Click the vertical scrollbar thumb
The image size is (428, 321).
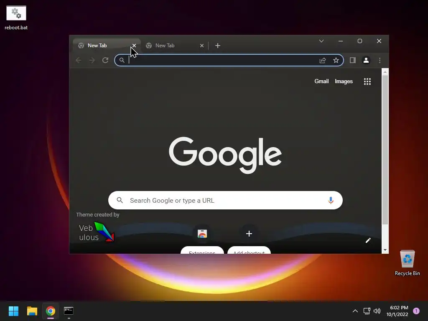[x=385, y=150]
